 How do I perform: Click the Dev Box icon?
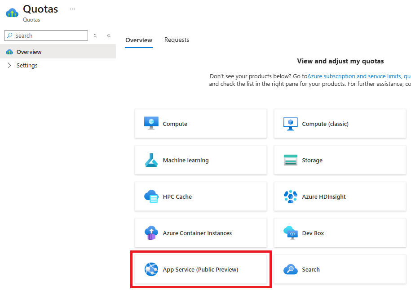coord(291,233)
